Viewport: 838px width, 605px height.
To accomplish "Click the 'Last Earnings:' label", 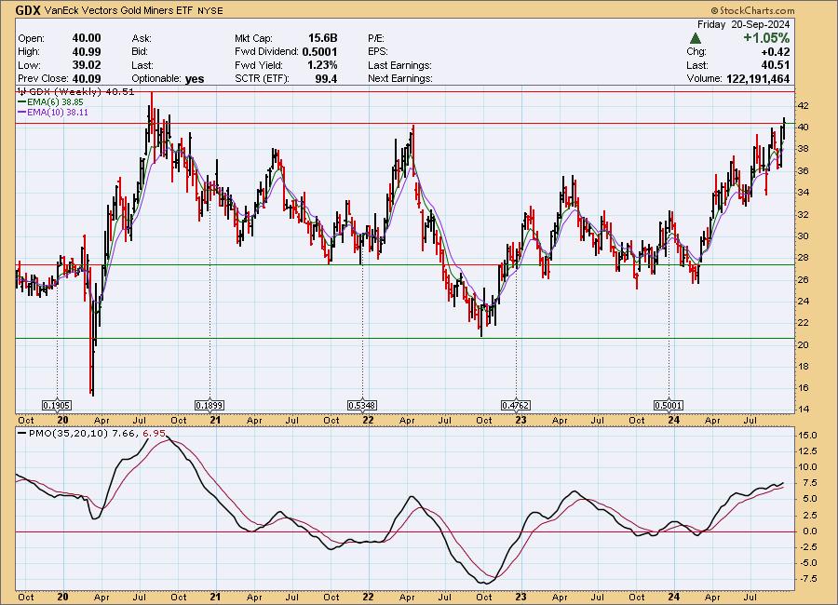I will point(399,65).
